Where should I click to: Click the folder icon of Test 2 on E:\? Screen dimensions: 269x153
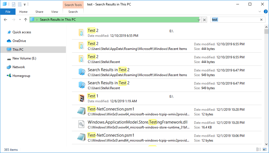[81, 33]
